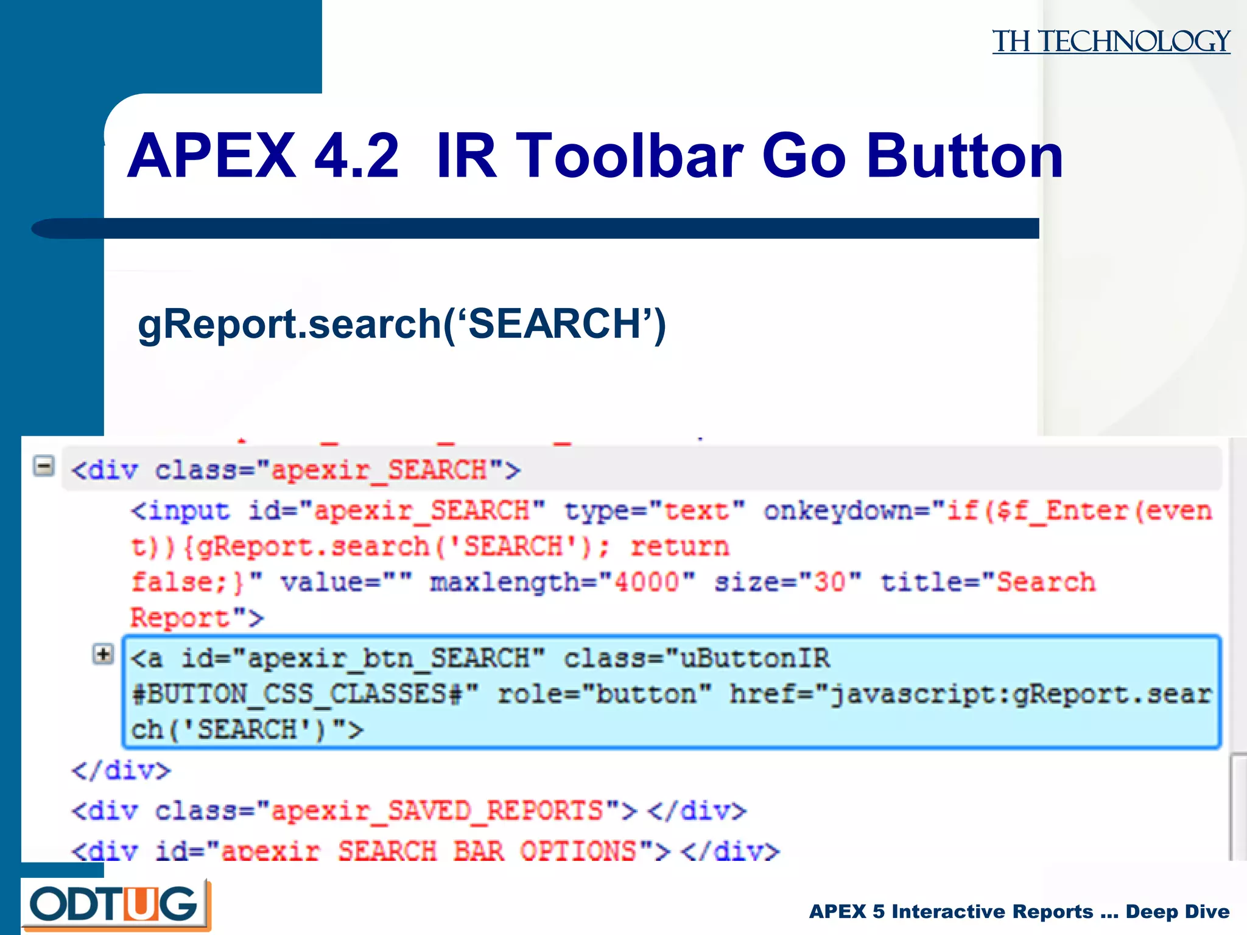
Task: Click the TH TECHNOLOGY link
Action: 1111,41
